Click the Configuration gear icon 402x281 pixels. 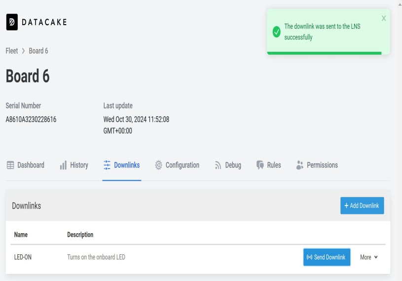pyautogui.click(x=158, y=165)
